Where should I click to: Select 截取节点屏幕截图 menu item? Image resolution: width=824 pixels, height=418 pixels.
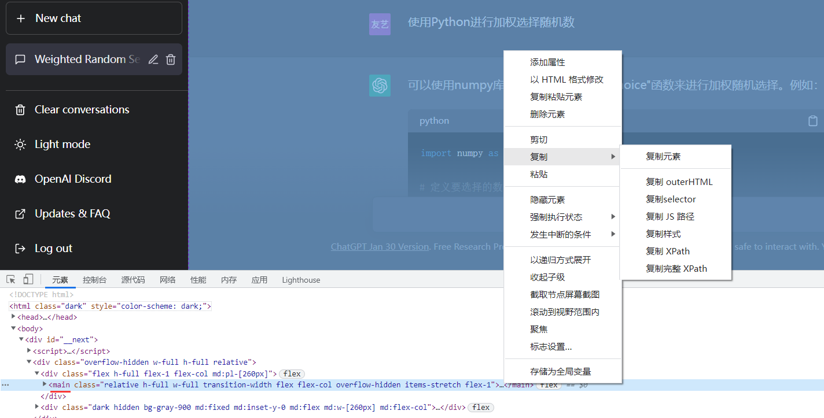pyautogui.click(x=563, y=295)
